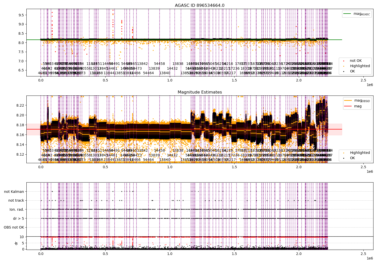Click the 9.0 y-axis tick of top plot
Screen dimensions: 377x264
coord(21,24)
